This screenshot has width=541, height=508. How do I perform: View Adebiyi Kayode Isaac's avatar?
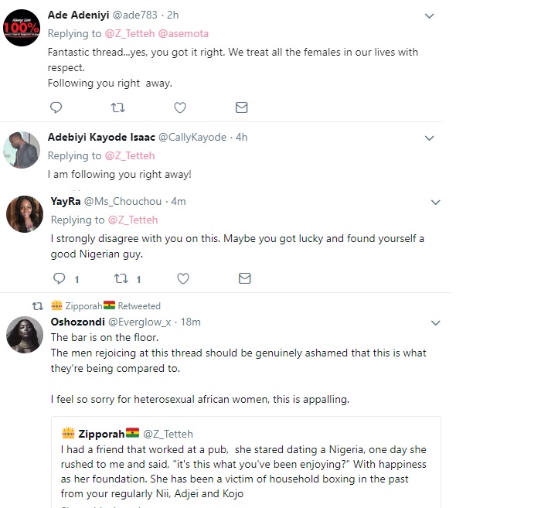22,149
